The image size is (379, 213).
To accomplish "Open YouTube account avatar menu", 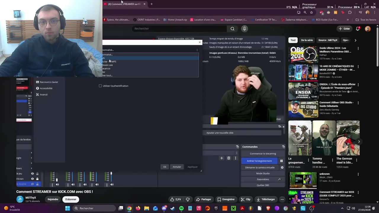I will tap(368, 29).
